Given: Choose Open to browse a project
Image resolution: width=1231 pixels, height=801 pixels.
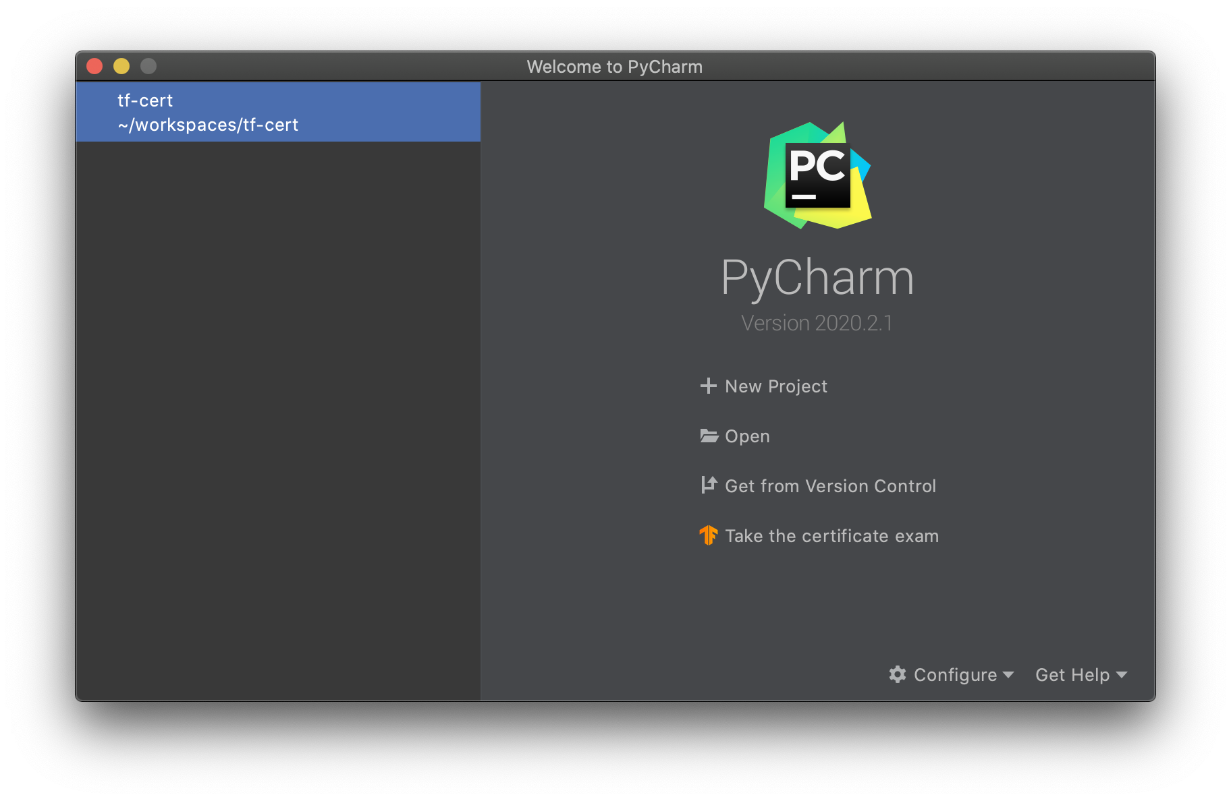Looking at the screenshot, I should (734, 436).
